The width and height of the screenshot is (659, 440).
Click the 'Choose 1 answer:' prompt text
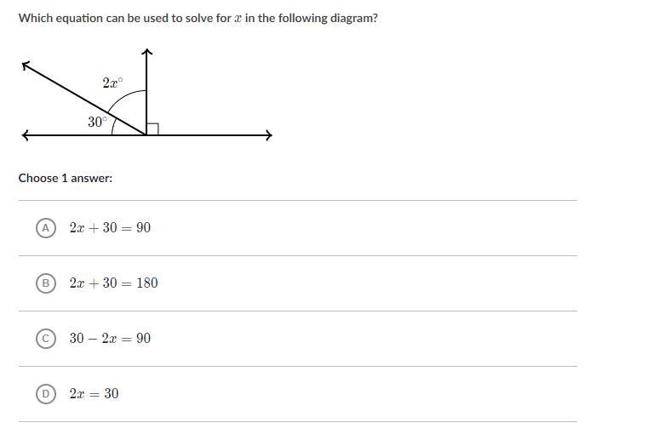pos(66,178)
